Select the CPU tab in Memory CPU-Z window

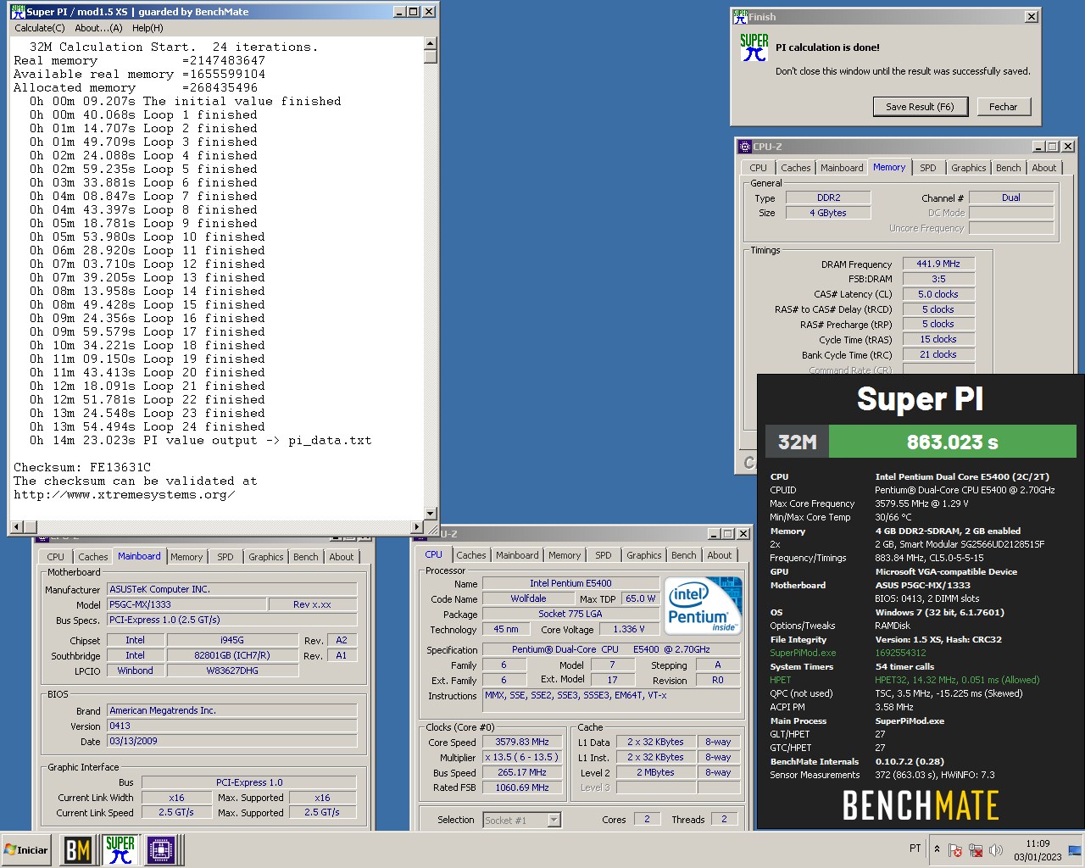pos(758,168)
